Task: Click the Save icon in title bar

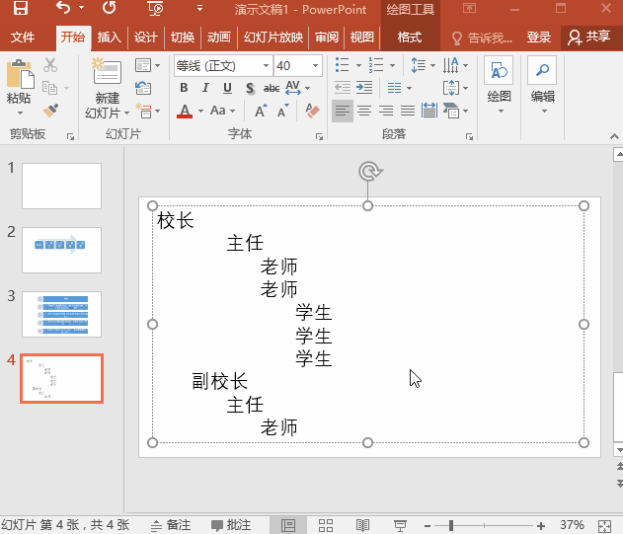Action: (20, 9)
